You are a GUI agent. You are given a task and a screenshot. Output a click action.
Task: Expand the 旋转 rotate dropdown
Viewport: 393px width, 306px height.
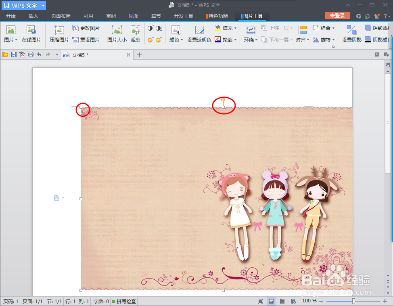[x=333, y=40]
